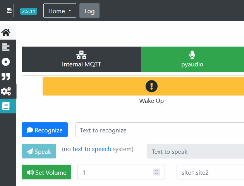Click the home icon in the sidebar
Screen dimensions: 244x186
coord(6,32)
